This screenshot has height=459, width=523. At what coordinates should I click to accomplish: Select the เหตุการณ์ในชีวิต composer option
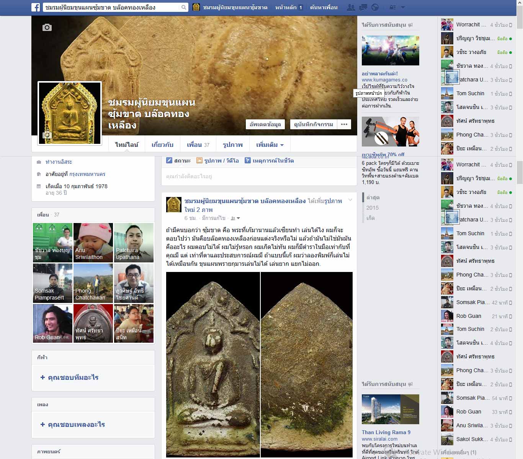point(269,161)
